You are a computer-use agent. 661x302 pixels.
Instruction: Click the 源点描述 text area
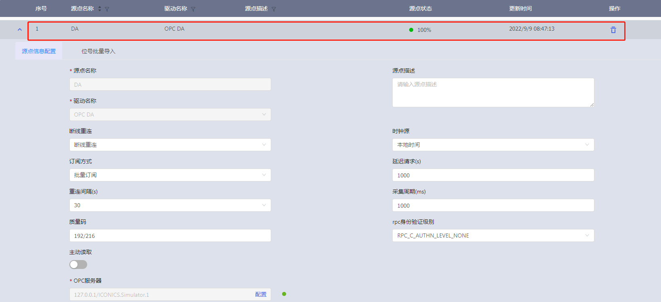click(493, 93)
